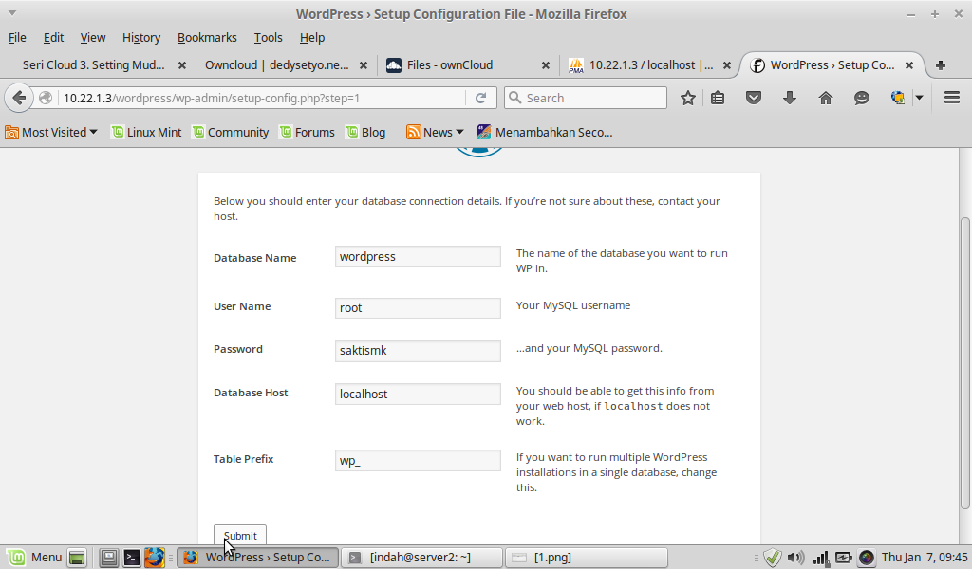Image resolution: width=972 pixels, height=569 pixels.
Task: Open the Blog bookmark
Action: (365, 132)
